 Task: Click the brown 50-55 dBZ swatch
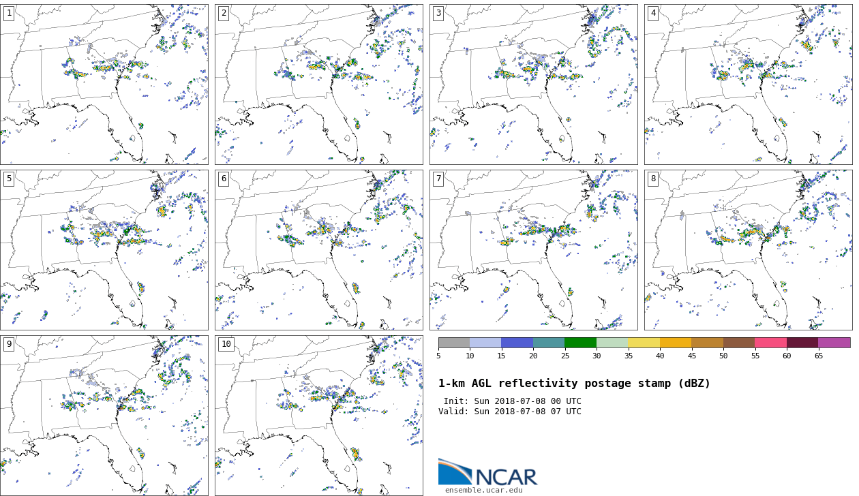(x=739, y=343)
